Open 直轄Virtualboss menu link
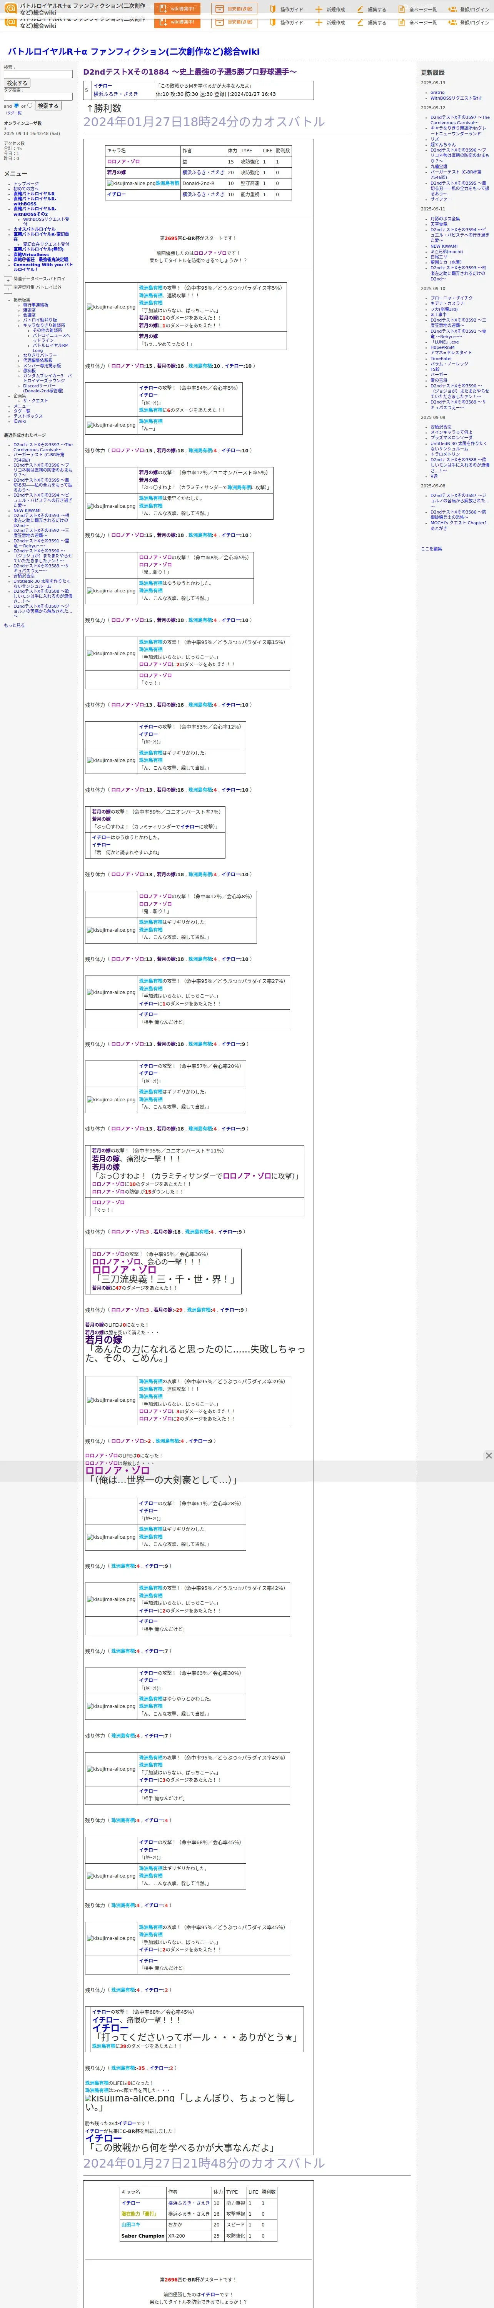The image size is (494, 2308). [32, 254]
